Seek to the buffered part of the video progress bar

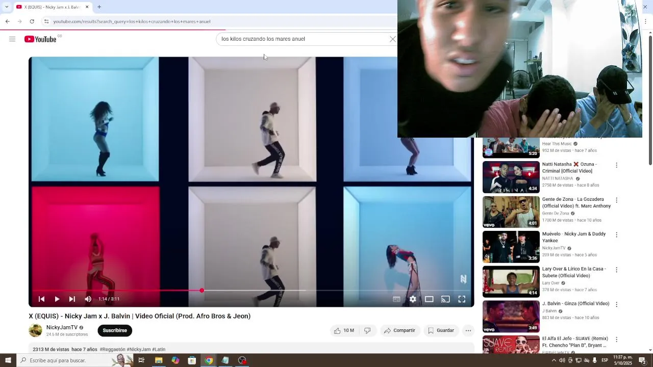pyautogui.click(x=255, y=290)
